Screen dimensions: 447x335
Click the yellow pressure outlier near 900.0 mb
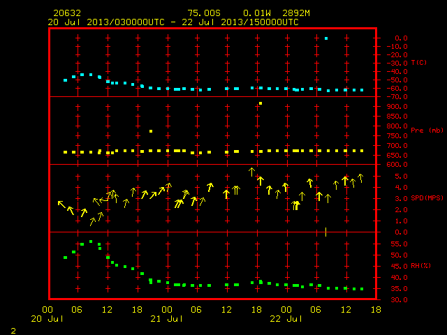pyautogui.click(x=261, y=103)
